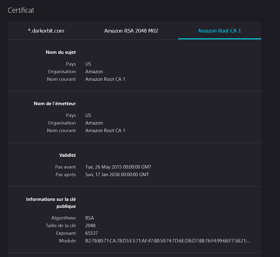The height and width of the screenshot is (257, 280).
Task: Click the Algorithme label
Action: 63,218
